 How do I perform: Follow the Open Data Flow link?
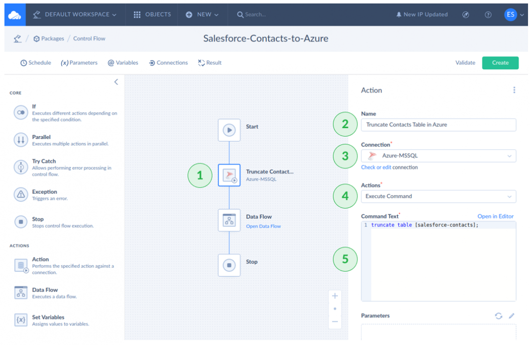point(263,226)
